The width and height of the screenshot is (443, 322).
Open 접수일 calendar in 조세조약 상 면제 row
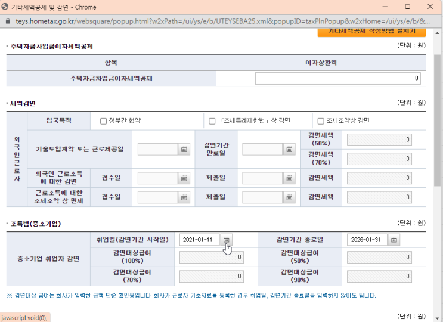click(x=184, y=197)
